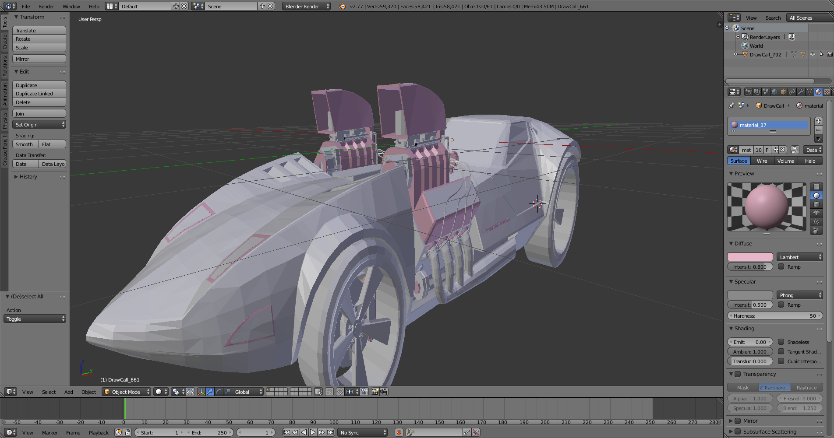
Task: Open the Render menu
Action: [46, 6]
